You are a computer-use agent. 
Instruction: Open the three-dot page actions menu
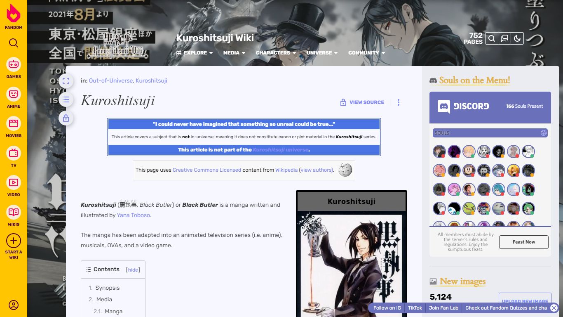click(x=398, y=102)
